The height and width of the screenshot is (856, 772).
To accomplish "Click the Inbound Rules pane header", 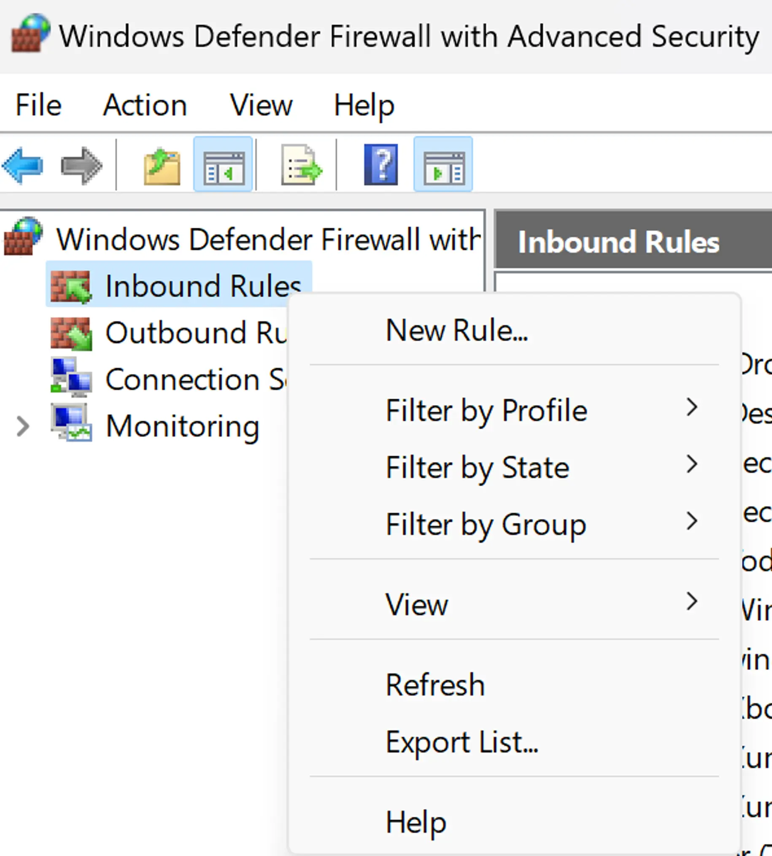I will tap(634, 241).
